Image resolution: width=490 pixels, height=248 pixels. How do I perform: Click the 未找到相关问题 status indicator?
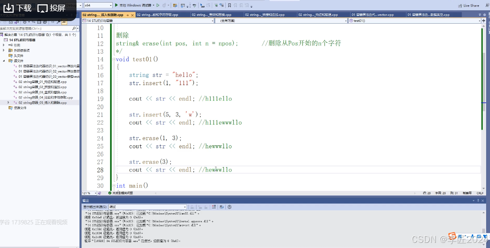[x=120, y=193]
